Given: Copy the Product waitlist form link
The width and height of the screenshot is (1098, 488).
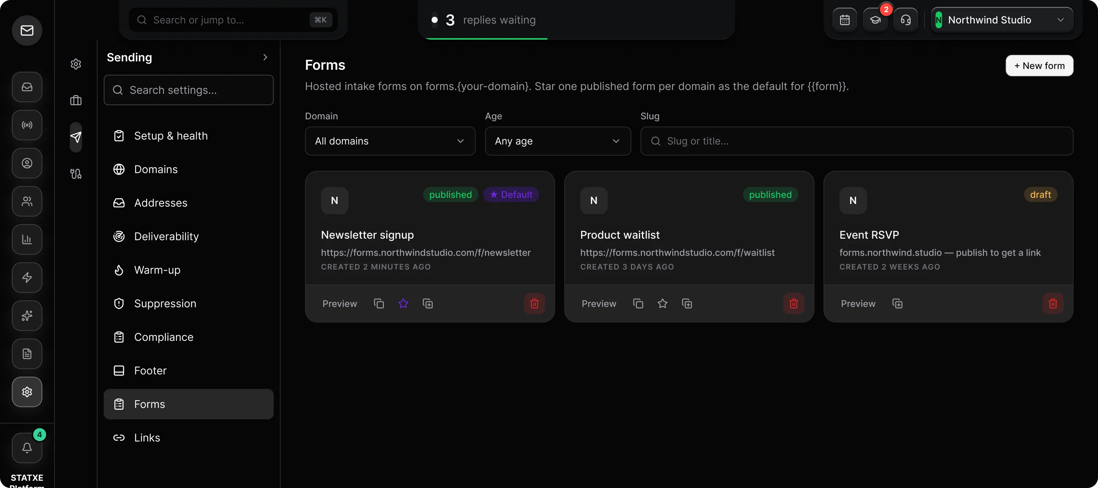Looking at the screenshot, I should pos(638,303).
